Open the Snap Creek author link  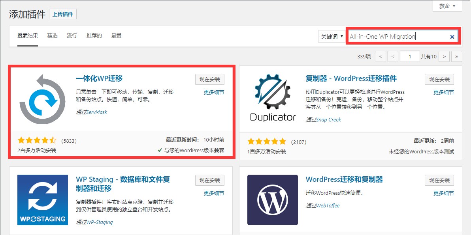click(x=329, y=119)
